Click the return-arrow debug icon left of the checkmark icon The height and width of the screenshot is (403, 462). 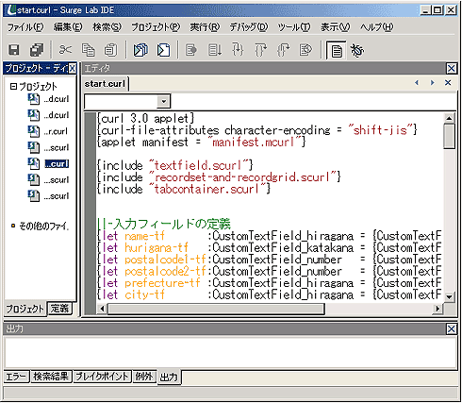tap(283, 50)
